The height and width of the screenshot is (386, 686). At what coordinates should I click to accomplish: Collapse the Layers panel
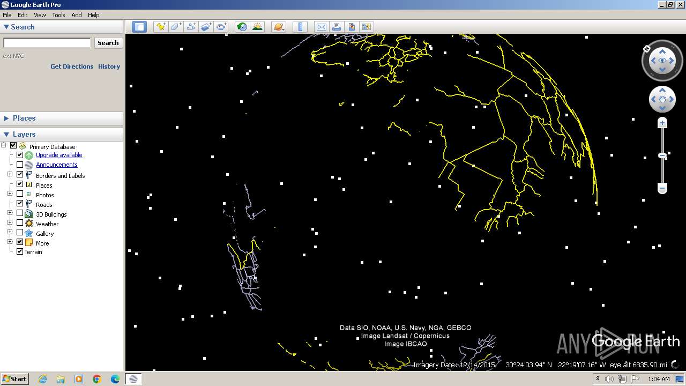click(x=6, y=134)
